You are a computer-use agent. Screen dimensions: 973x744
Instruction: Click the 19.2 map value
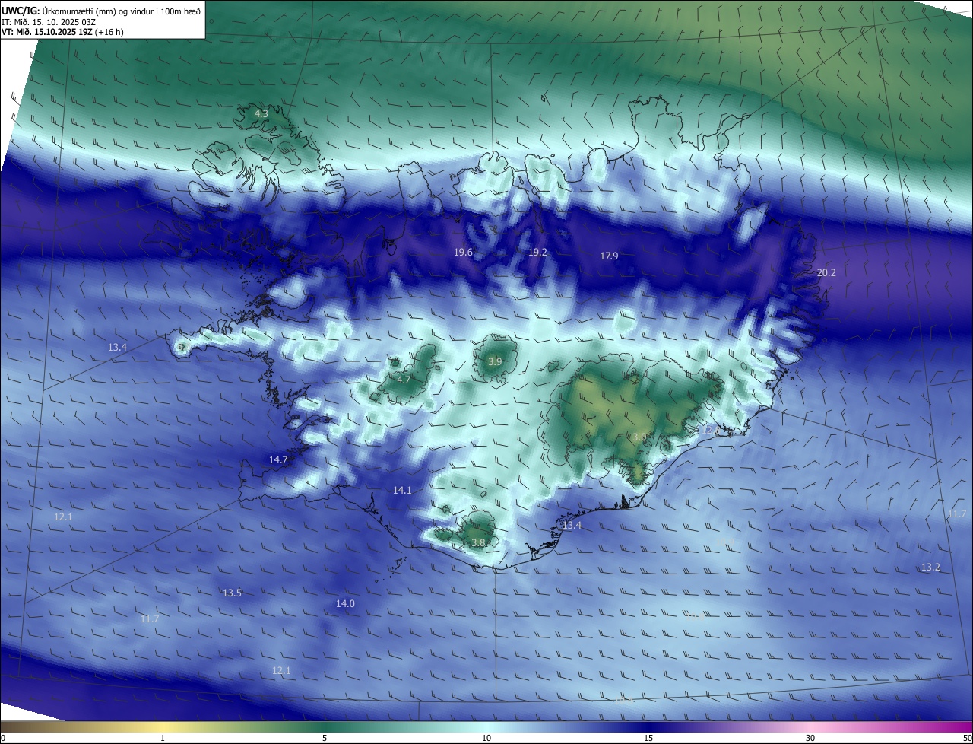pos(537,252)
